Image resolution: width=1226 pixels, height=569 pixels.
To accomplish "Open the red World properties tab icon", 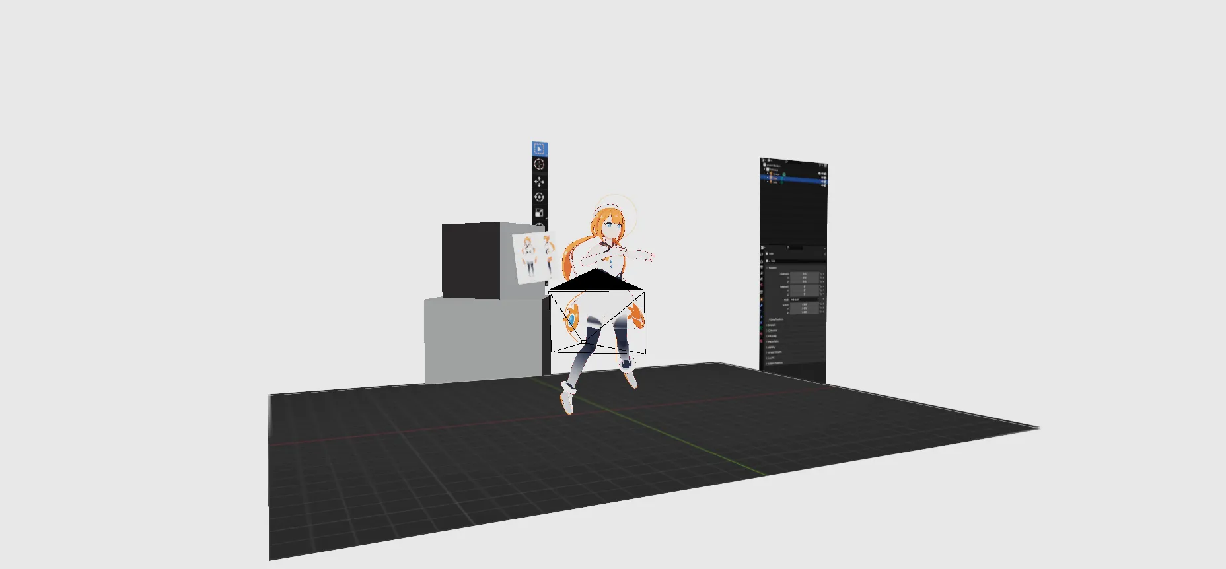I will (x=762, y=284).
